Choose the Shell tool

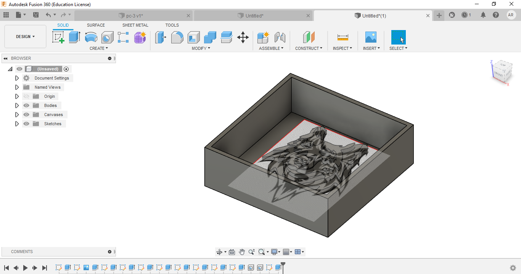point(193,37)
